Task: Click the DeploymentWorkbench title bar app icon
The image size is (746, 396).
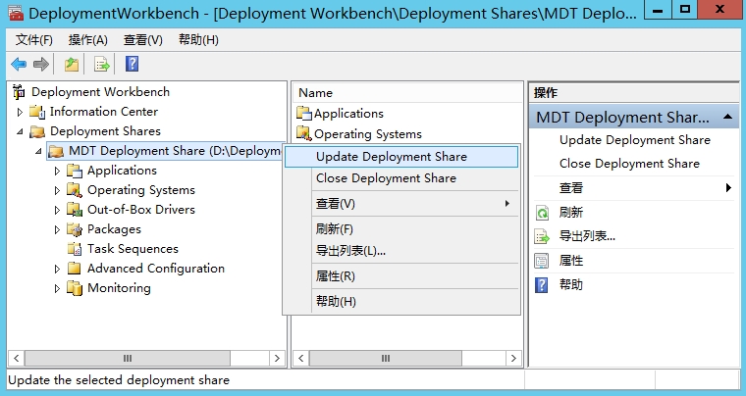Action: 16,13
